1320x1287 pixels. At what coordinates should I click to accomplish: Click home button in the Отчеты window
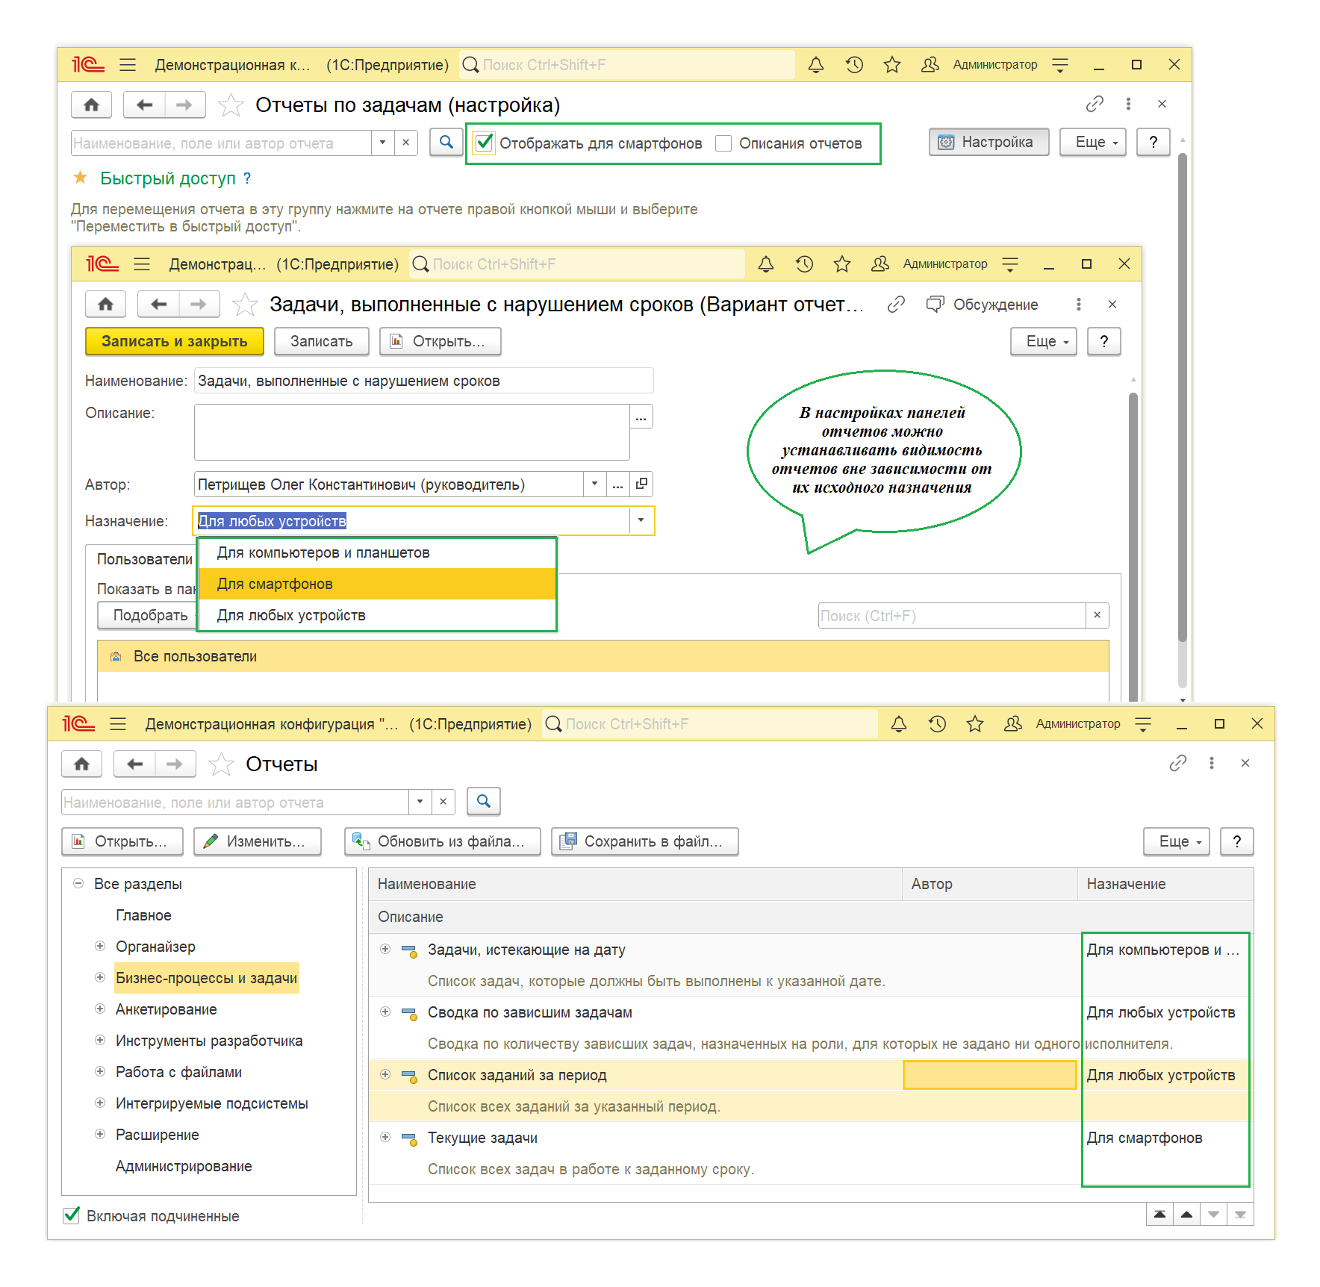(x=82, y=764)
